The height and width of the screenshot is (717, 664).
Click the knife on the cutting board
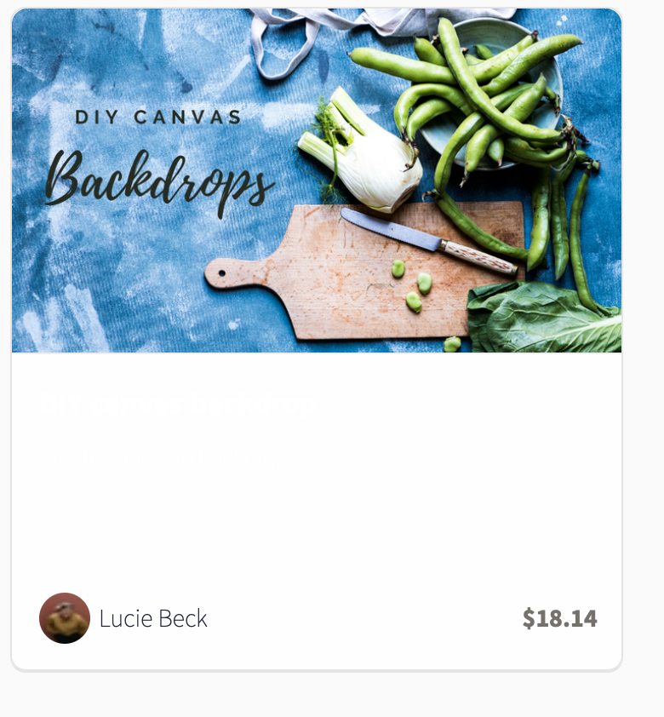(x=430, y=243)
